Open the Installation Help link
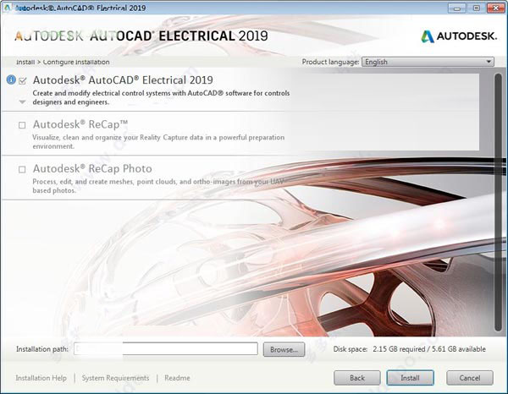508x394 pixels. pyautogui.click(x=41, y=378)
